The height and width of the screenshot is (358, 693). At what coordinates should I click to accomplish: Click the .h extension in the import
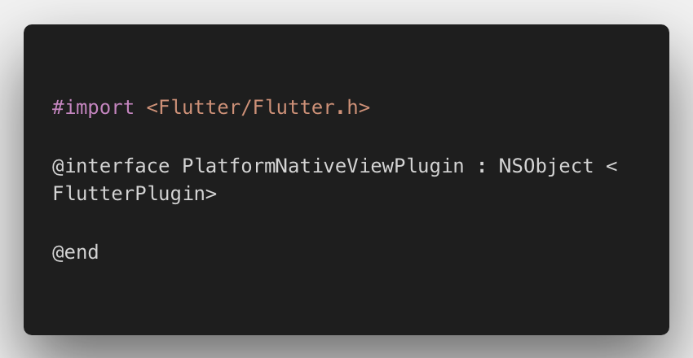coord(347,107)
